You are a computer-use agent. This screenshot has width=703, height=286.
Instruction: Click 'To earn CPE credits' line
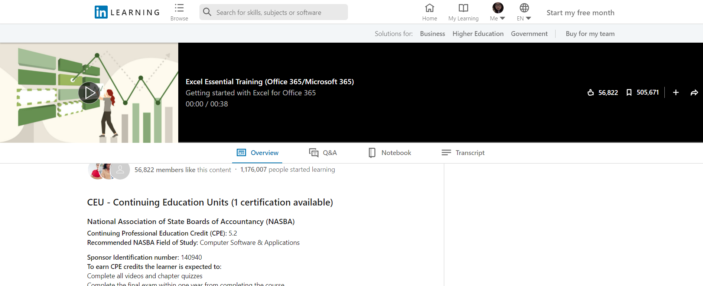click(154, 267)
